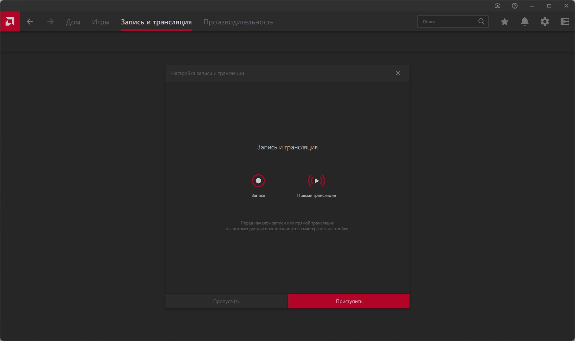
Task: Open notifications bell icon
Action: 525,22
